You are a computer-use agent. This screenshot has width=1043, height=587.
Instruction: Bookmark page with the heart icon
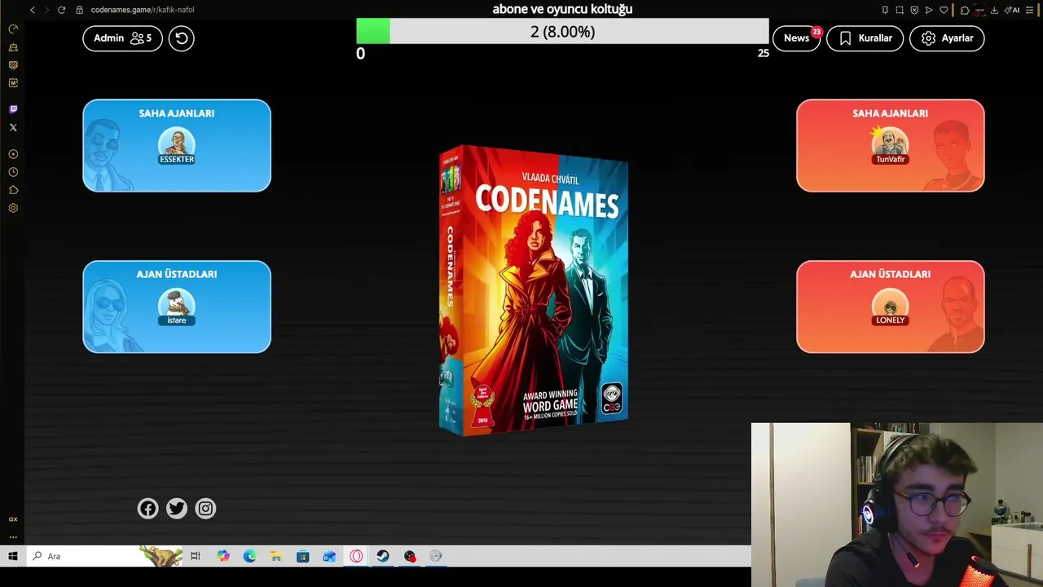tap(944, 10)
